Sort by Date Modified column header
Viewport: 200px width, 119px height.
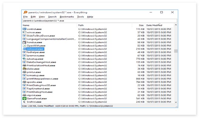(159, 25)
